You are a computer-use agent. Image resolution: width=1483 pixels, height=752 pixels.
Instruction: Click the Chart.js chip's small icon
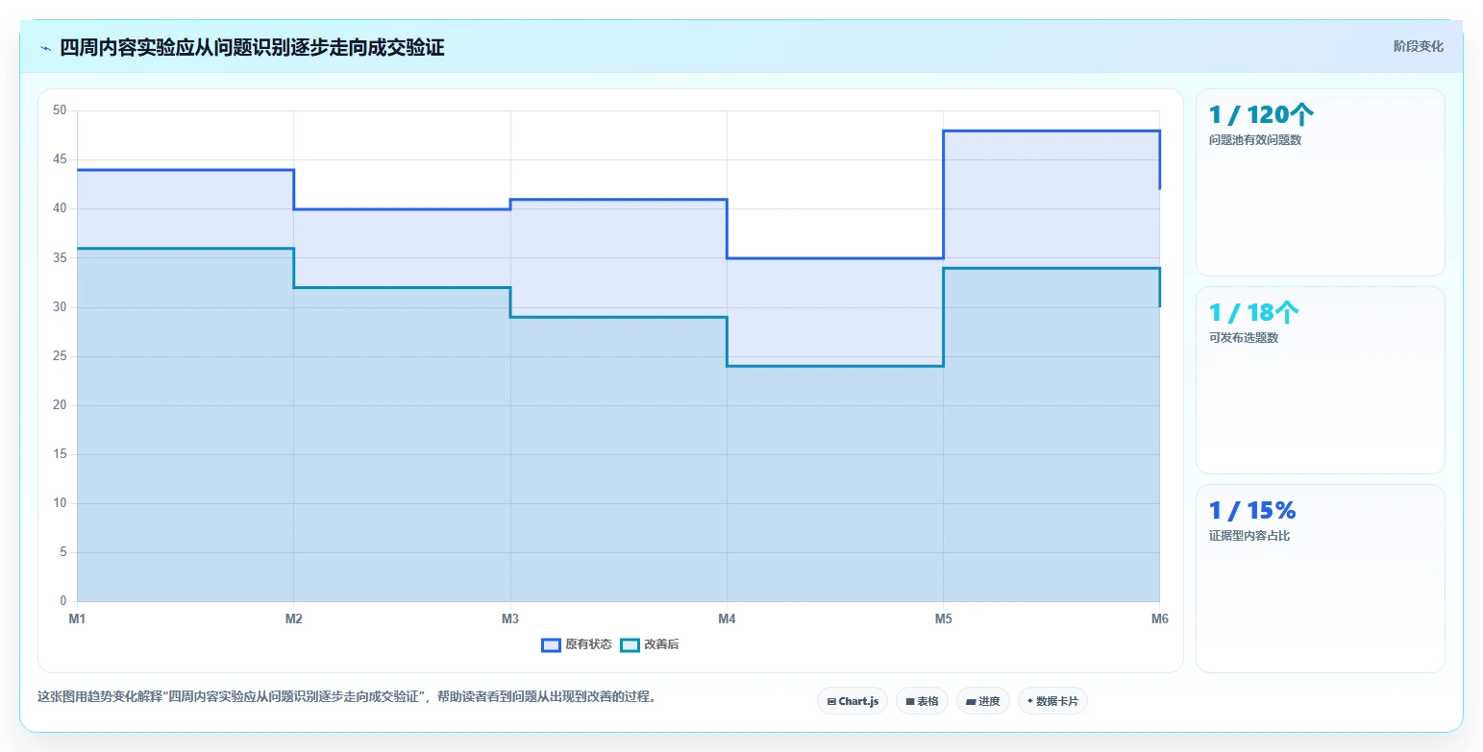tap(831, 702)
